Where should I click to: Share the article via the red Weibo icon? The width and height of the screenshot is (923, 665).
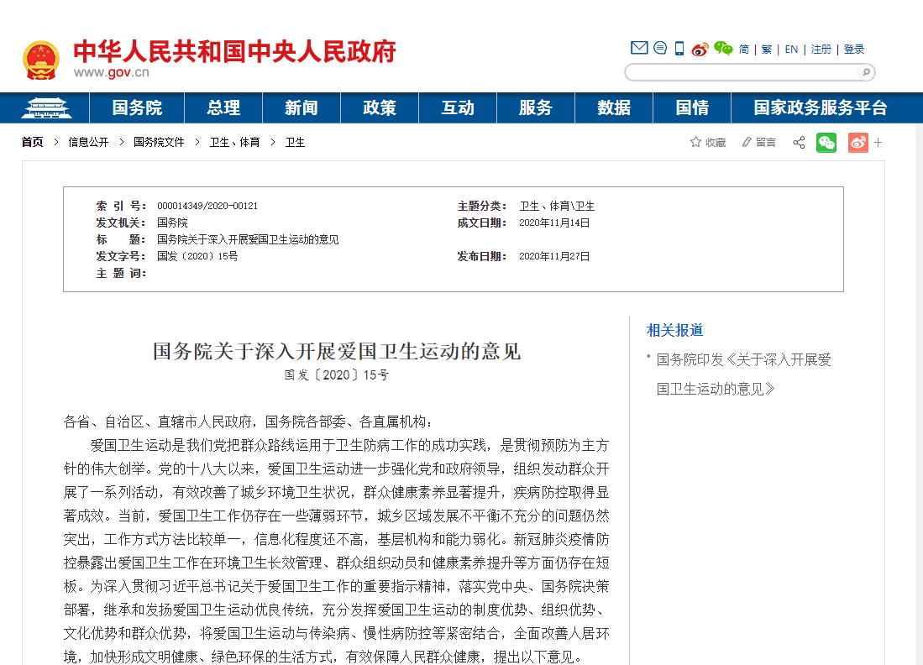click(x=857, y=143)
